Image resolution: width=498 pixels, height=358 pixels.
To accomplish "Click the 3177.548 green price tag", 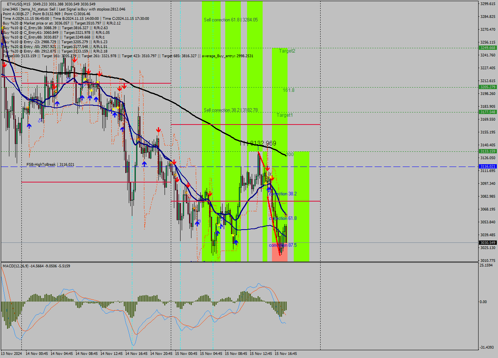I will [x=487, y=112].
